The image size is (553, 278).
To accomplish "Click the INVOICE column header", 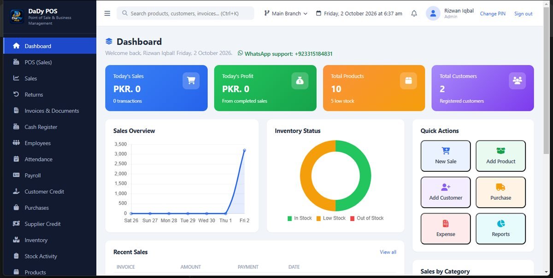I will [x=126, y=267].
